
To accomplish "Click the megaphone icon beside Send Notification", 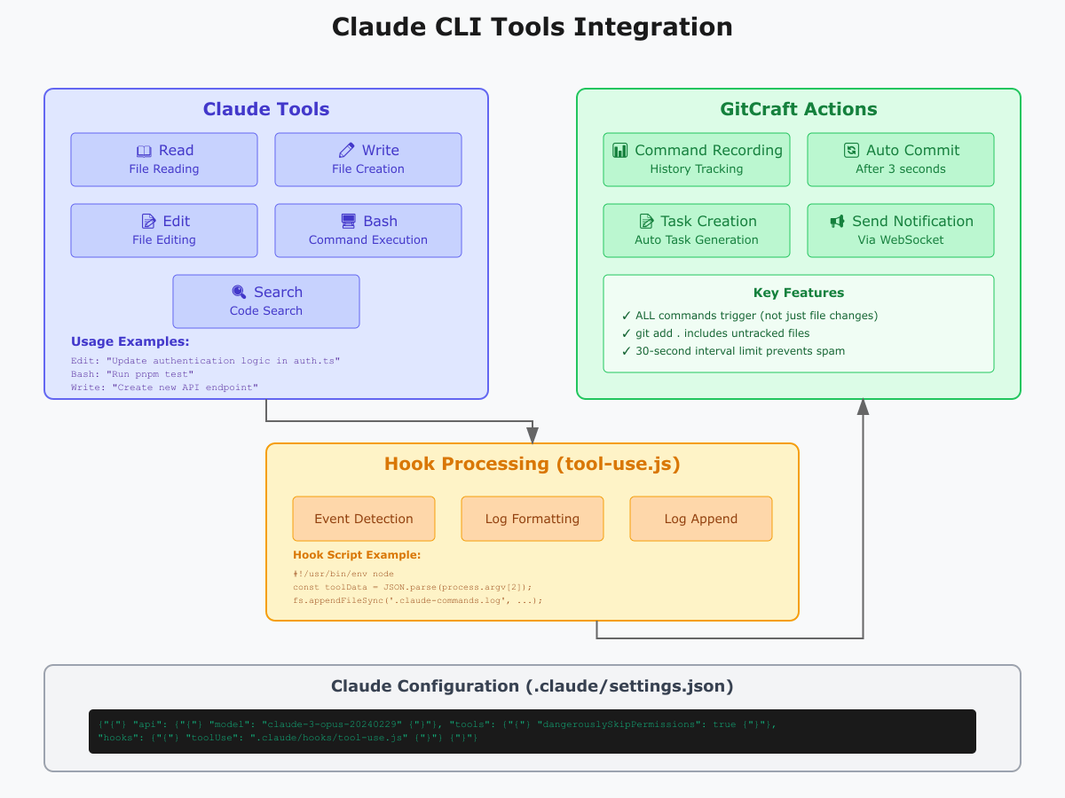I will [x=837, y=222].
